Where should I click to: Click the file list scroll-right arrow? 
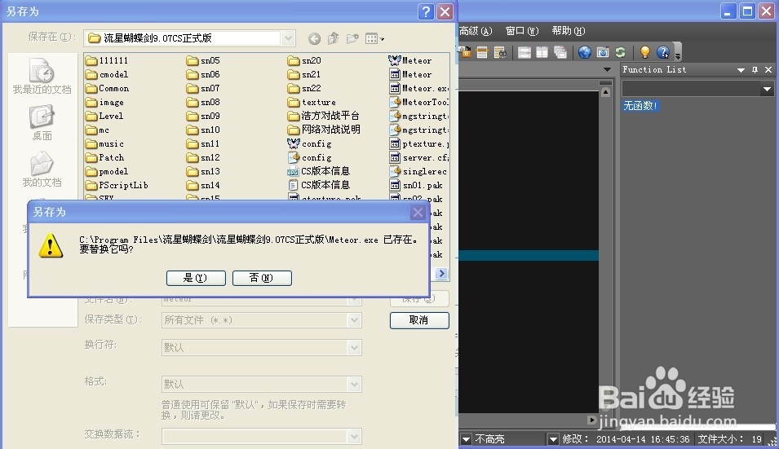pos(441,273)
